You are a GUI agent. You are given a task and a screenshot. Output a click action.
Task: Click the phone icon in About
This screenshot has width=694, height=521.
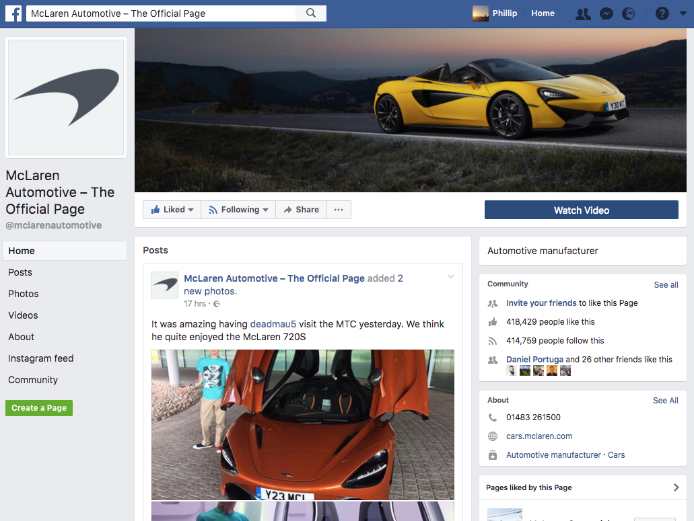tap(493, 417)
